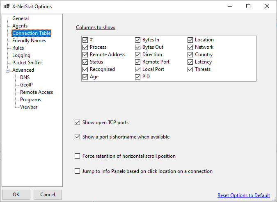Image resolution: width=277 pixels, height=202 pixels.
Task: Uncheck the # column checkbox
Action: tap(85, 40)
